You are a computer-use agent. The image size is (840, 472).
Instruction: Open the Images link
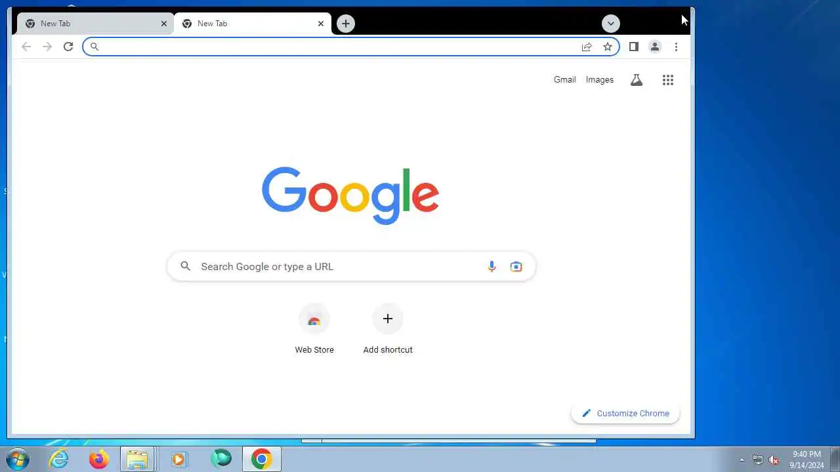[600, 79]
